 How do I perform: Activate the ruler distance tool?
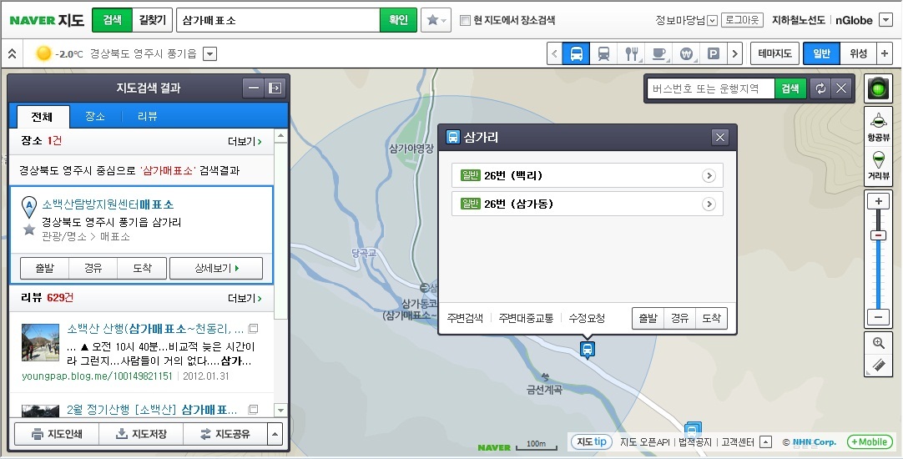click(878, 366)
